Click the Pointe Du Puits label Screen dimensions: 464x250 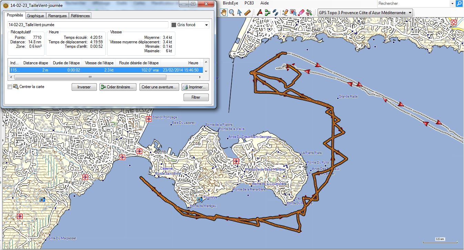318,163
